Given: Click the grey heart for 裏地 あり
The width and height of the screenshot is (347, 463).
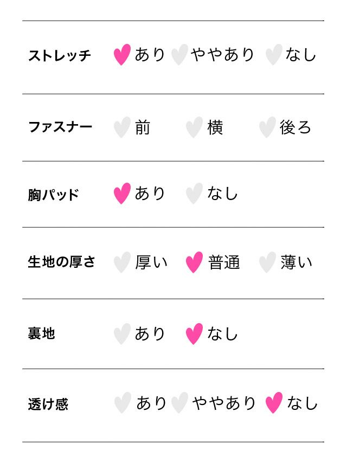Looking at the screenshot, I should pos(122,333).
